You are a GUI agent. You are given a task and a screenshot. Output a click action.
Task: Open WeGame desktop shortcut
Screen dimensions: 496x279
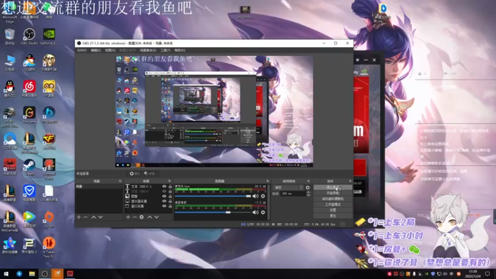click(29, 115)
